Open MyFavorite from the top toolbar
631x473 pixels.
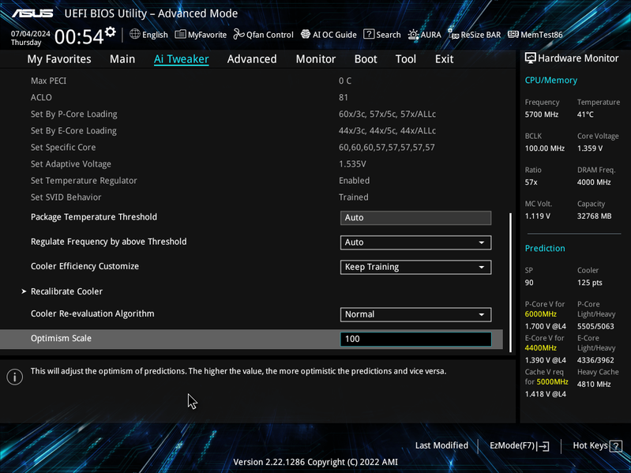(201, 35)
